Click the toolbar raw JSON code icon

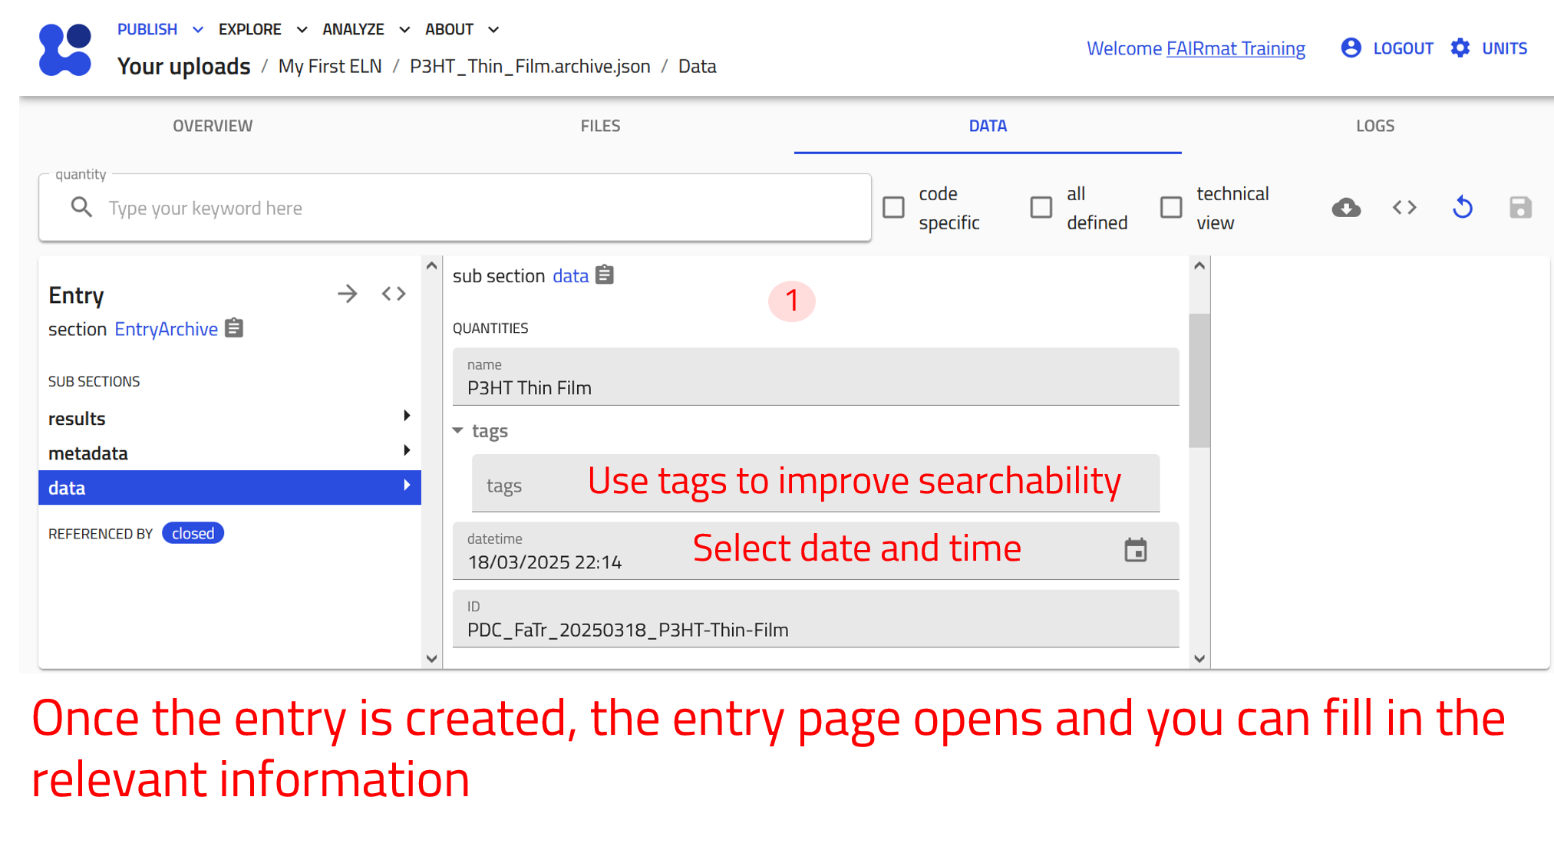pos(1404,208)
